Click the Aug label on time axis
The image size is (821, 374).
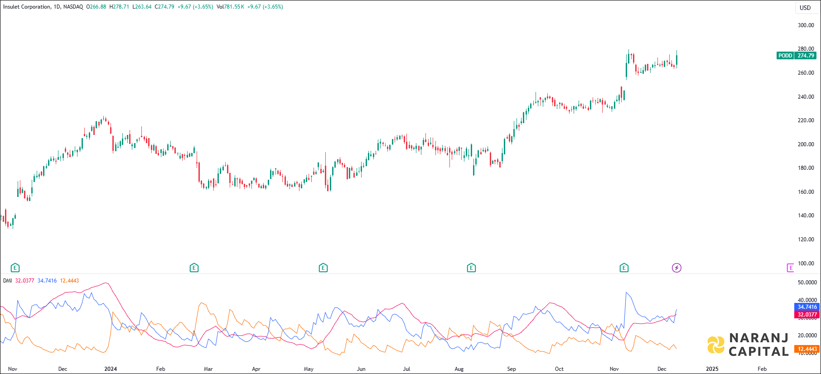click(459, 369)
